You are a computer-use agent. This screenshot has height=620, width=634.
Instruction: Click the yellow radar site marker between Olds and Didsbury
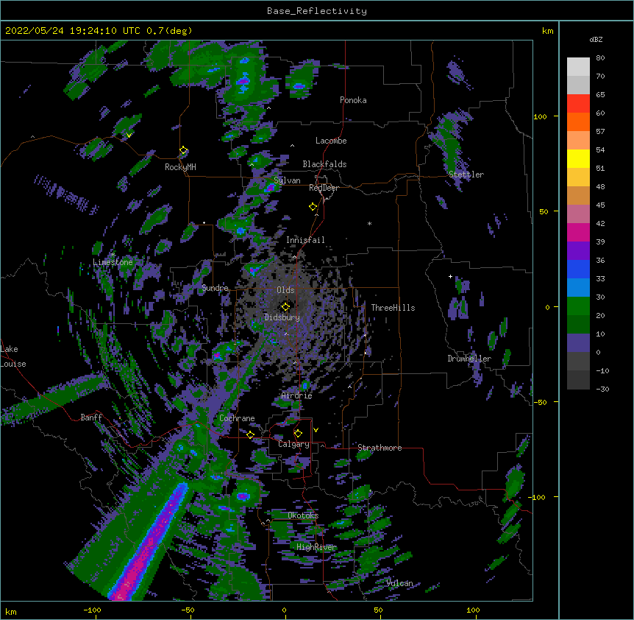(x=286, y=306)
